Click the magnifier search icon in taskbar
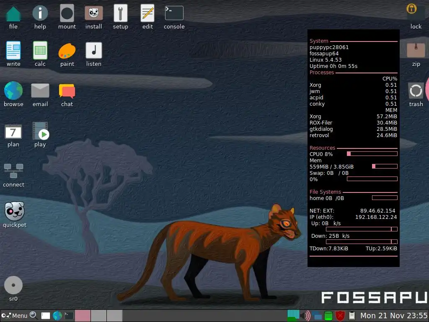 (x=34, y=315)
